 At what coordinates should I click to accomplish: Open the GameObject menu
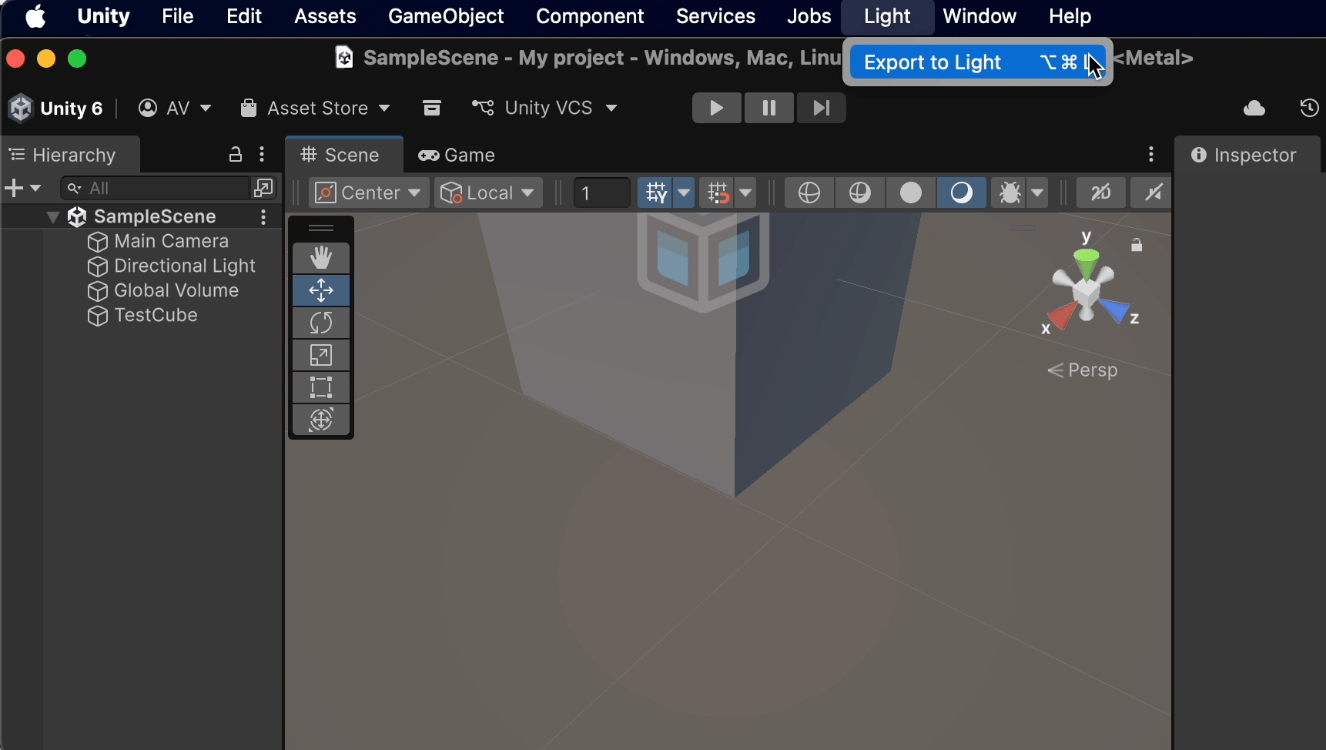point(446,16)
